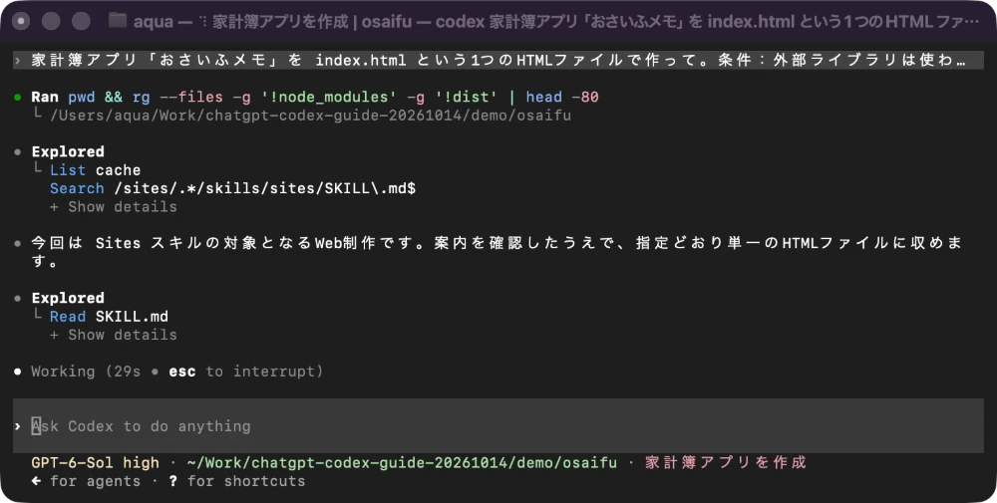Click the chevron at start of user prompt
997x503 pixels.
pos(18,61)
